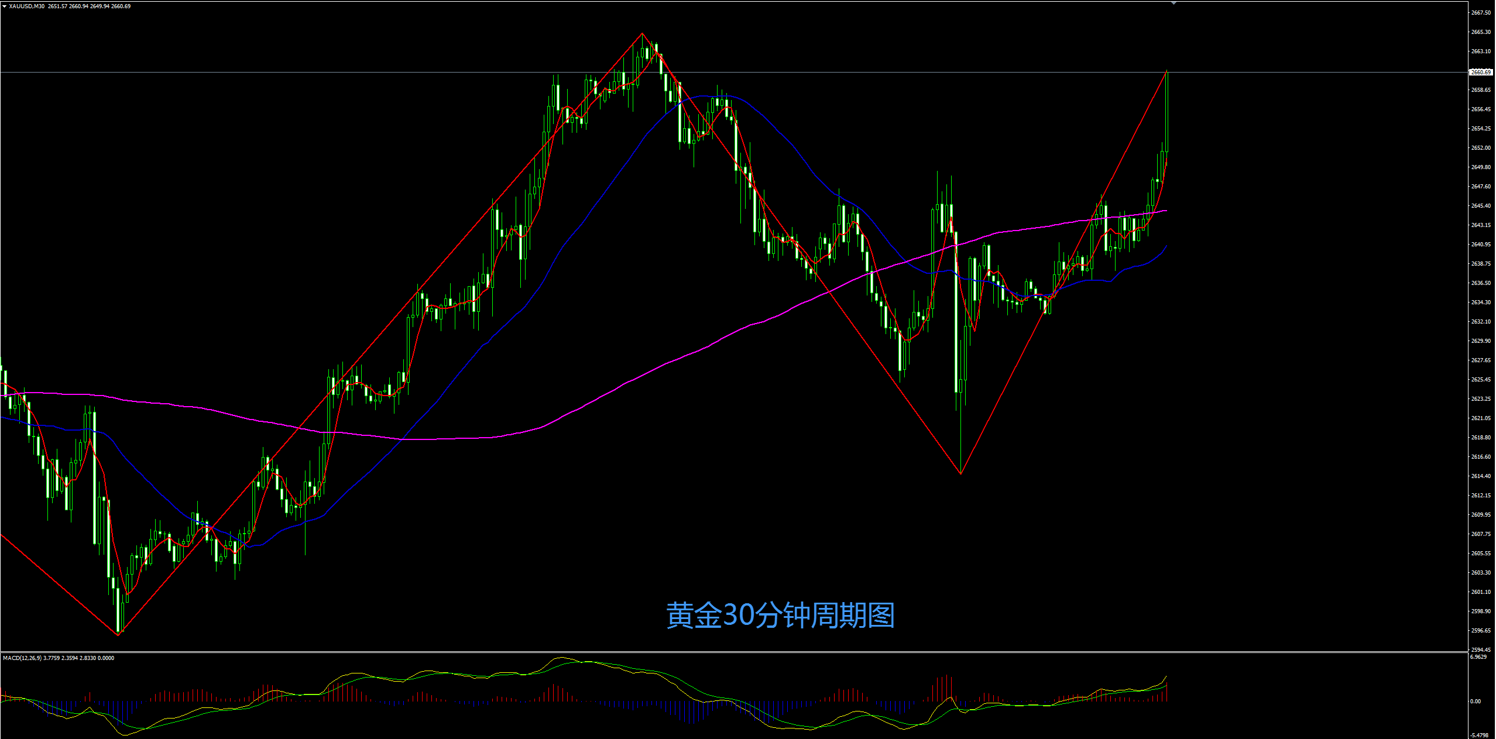Click price axis label 2632.10

coord(1481,322)
